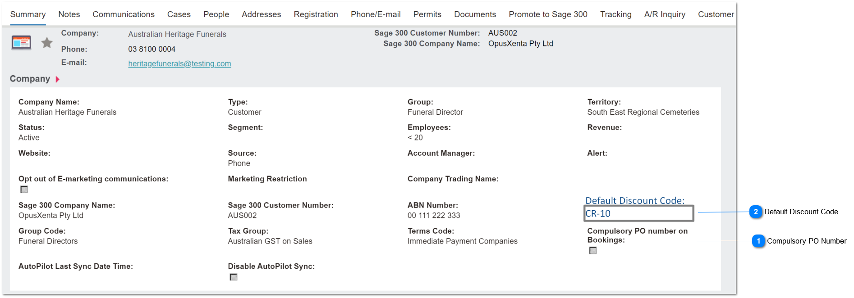Open the Communications tab
Viewport: 854px width, 298px height.
(x=124, y=14)
